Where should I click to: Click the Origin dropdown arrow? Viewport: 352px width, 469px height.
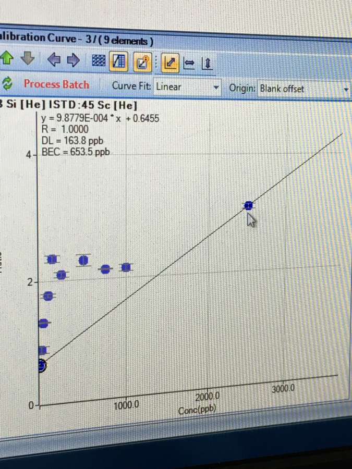click(346, 90)
